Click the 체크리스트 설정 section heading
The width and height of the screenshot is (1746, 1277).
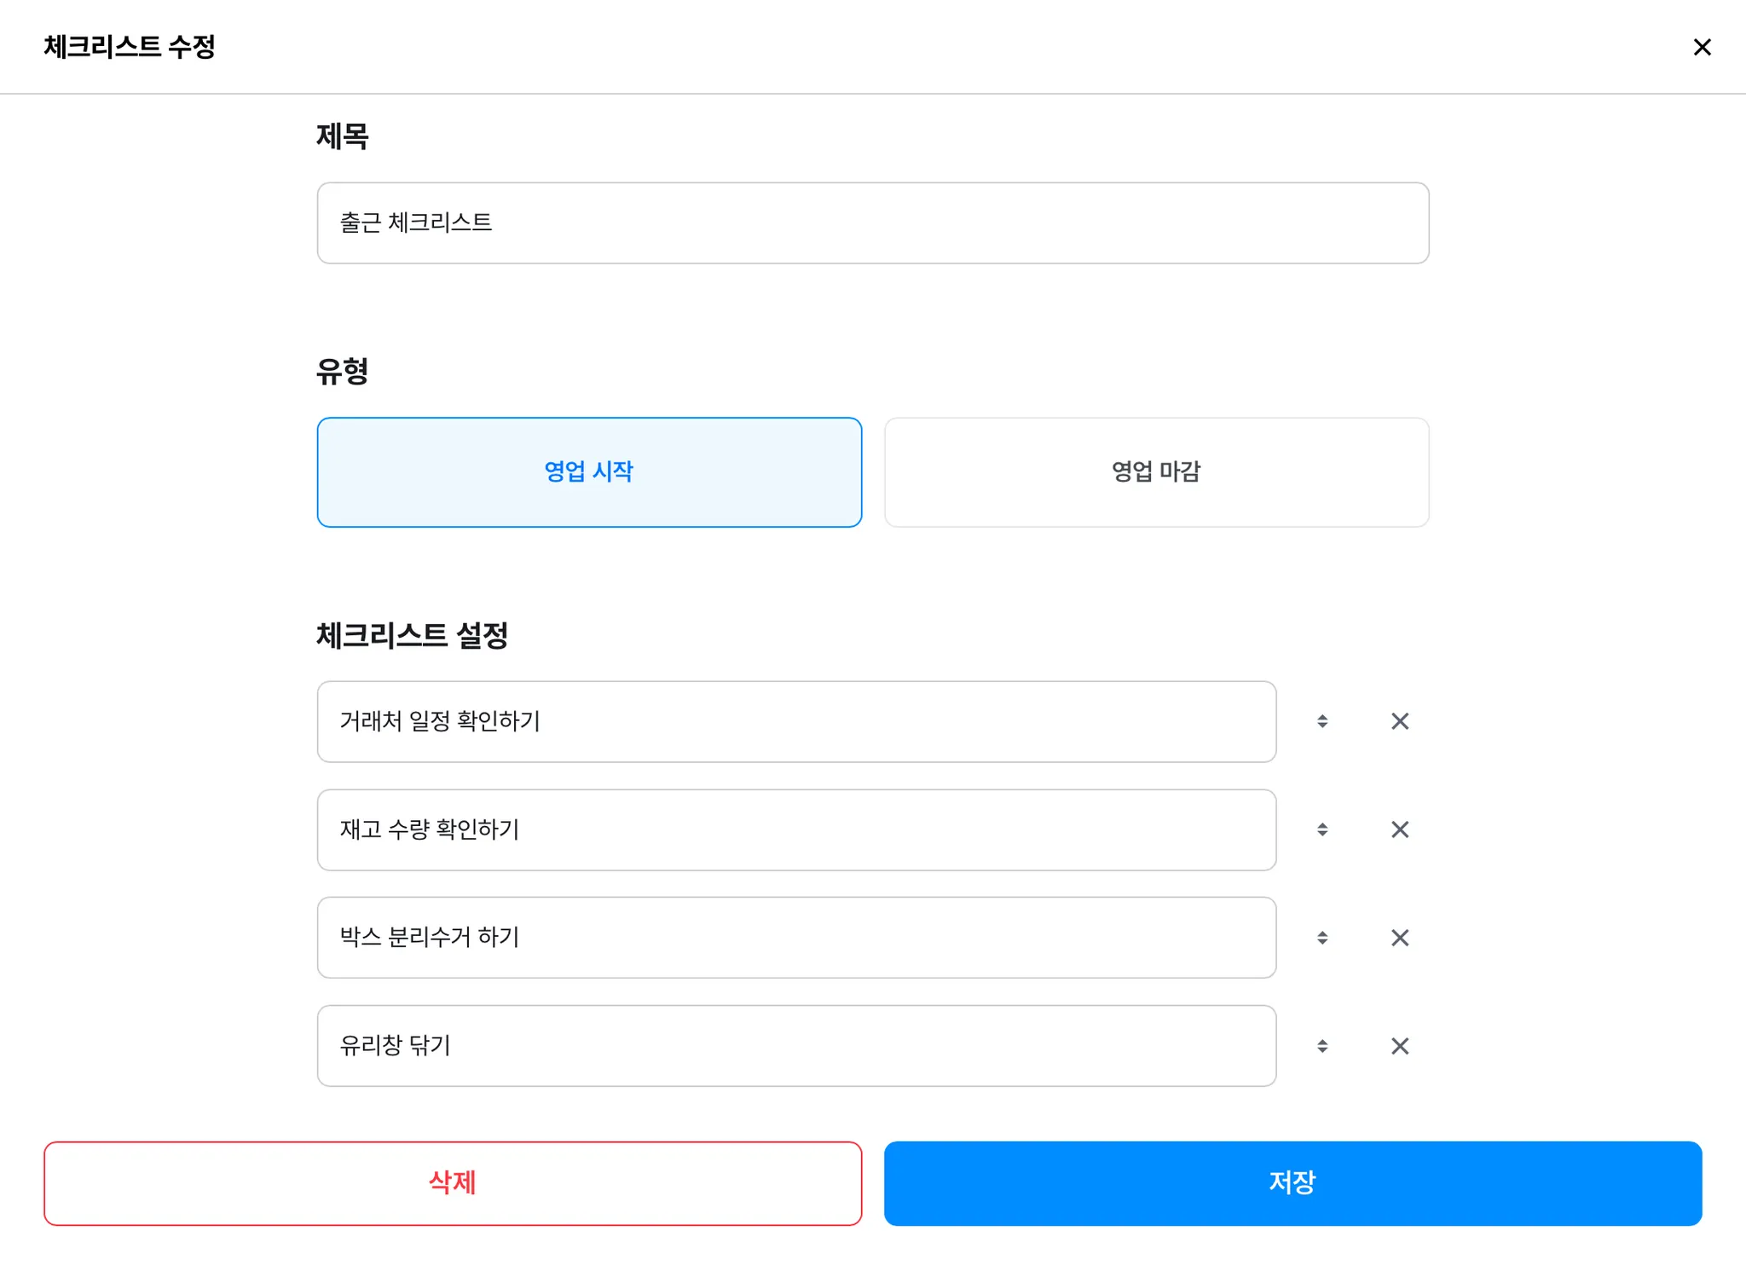click(x=412, y=635)
